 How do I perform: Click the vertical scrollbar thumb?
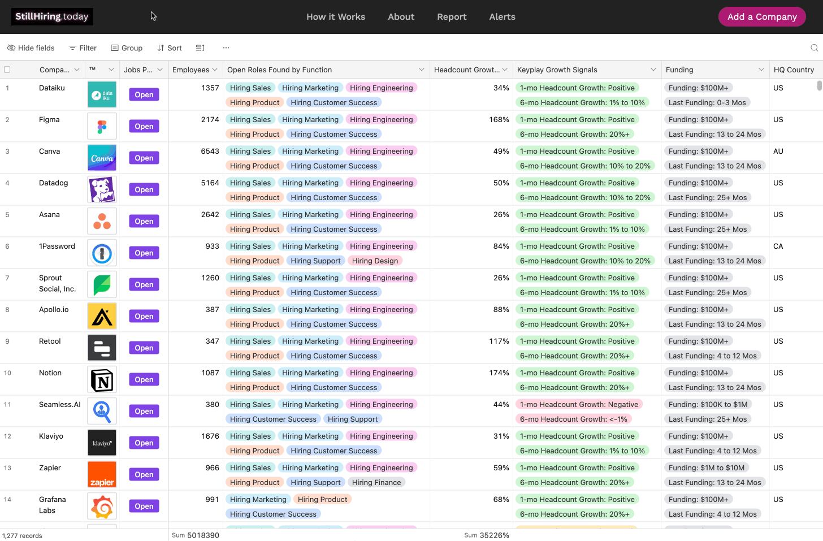[x=820, y=85]
